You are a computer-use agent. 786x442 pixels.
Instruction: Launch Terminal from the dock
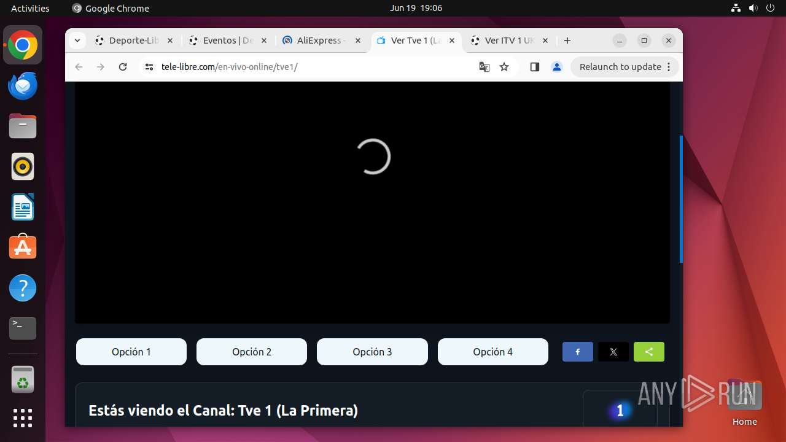23,328
